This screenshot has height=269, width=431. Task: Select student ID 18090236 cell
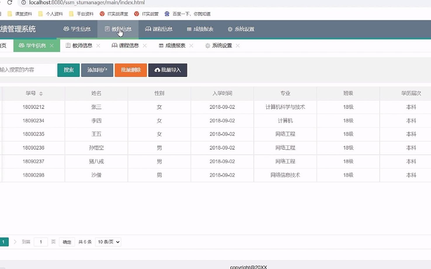(x=34, y=148)
